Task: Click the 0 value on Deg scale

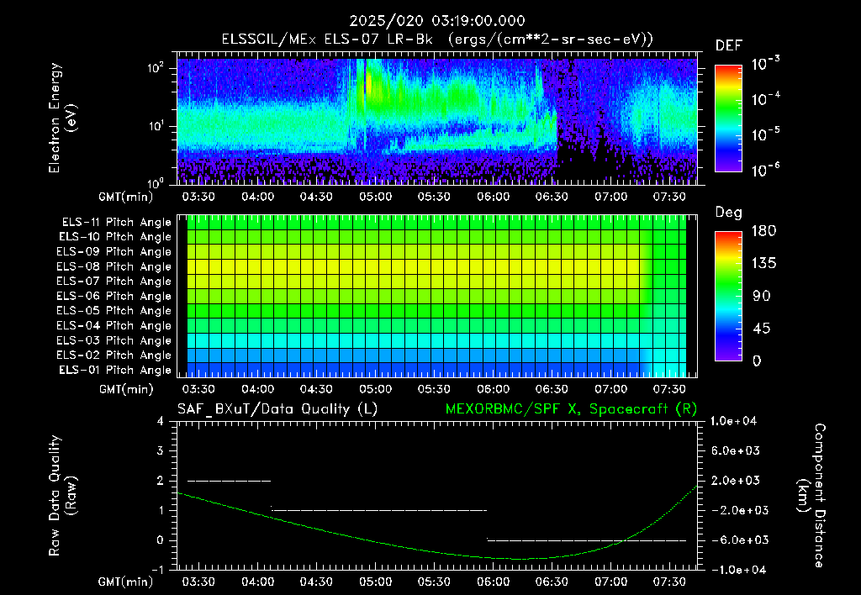Action: pyautogui.click(x=757, y=361)
